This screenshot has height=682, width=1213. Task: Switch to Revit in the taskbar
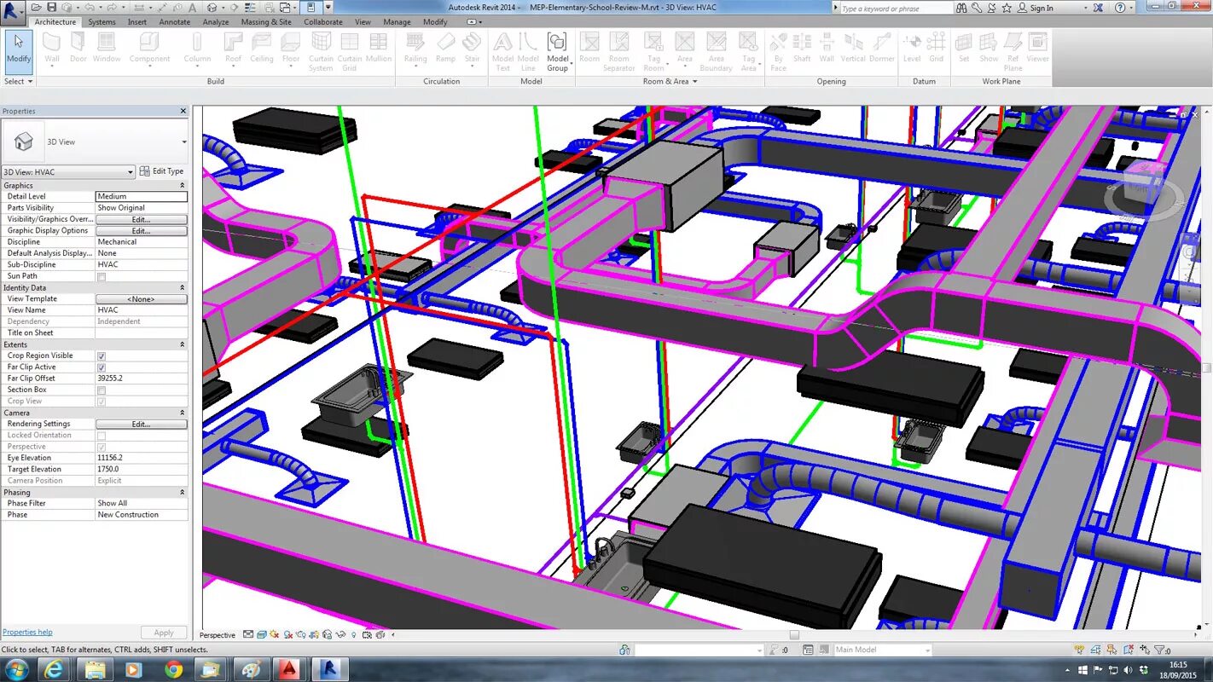click(329, 670)
